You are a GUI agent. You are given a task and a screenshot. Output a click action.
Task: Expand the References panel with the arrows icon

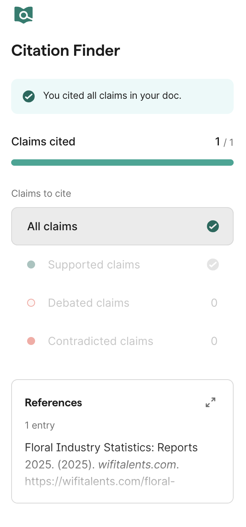tap(210, 402)
